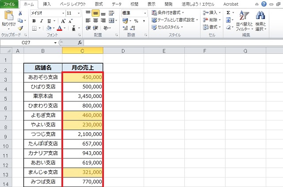This screenshot has width=283, height=187.
Task: Increase font size with large A icon
Action: [x=63, y=21]
